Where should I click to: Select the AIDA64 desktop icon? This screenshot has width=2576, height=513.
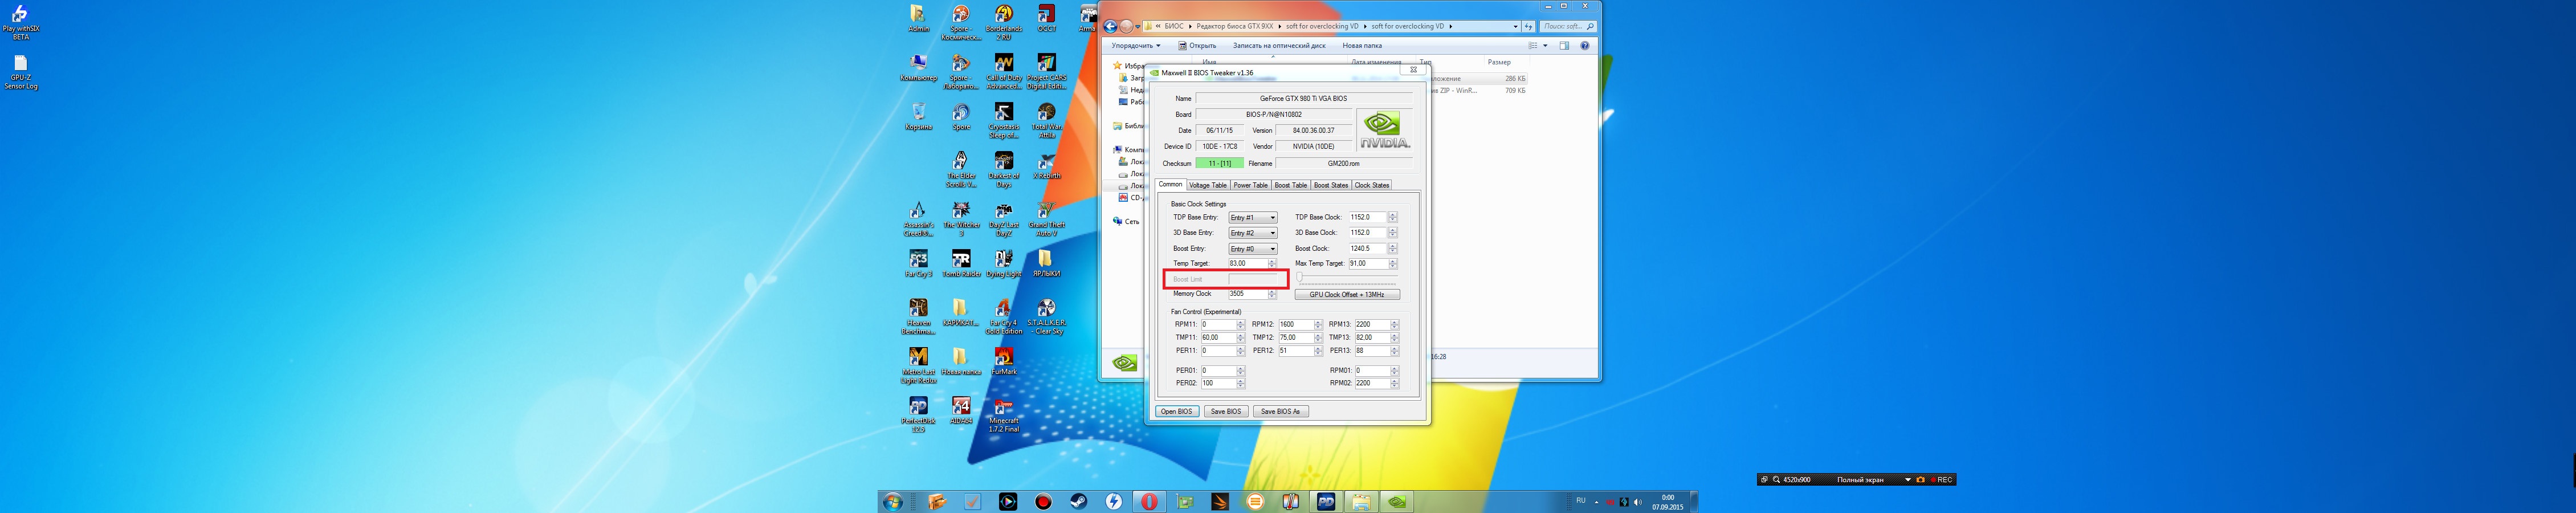click(961, 410)
